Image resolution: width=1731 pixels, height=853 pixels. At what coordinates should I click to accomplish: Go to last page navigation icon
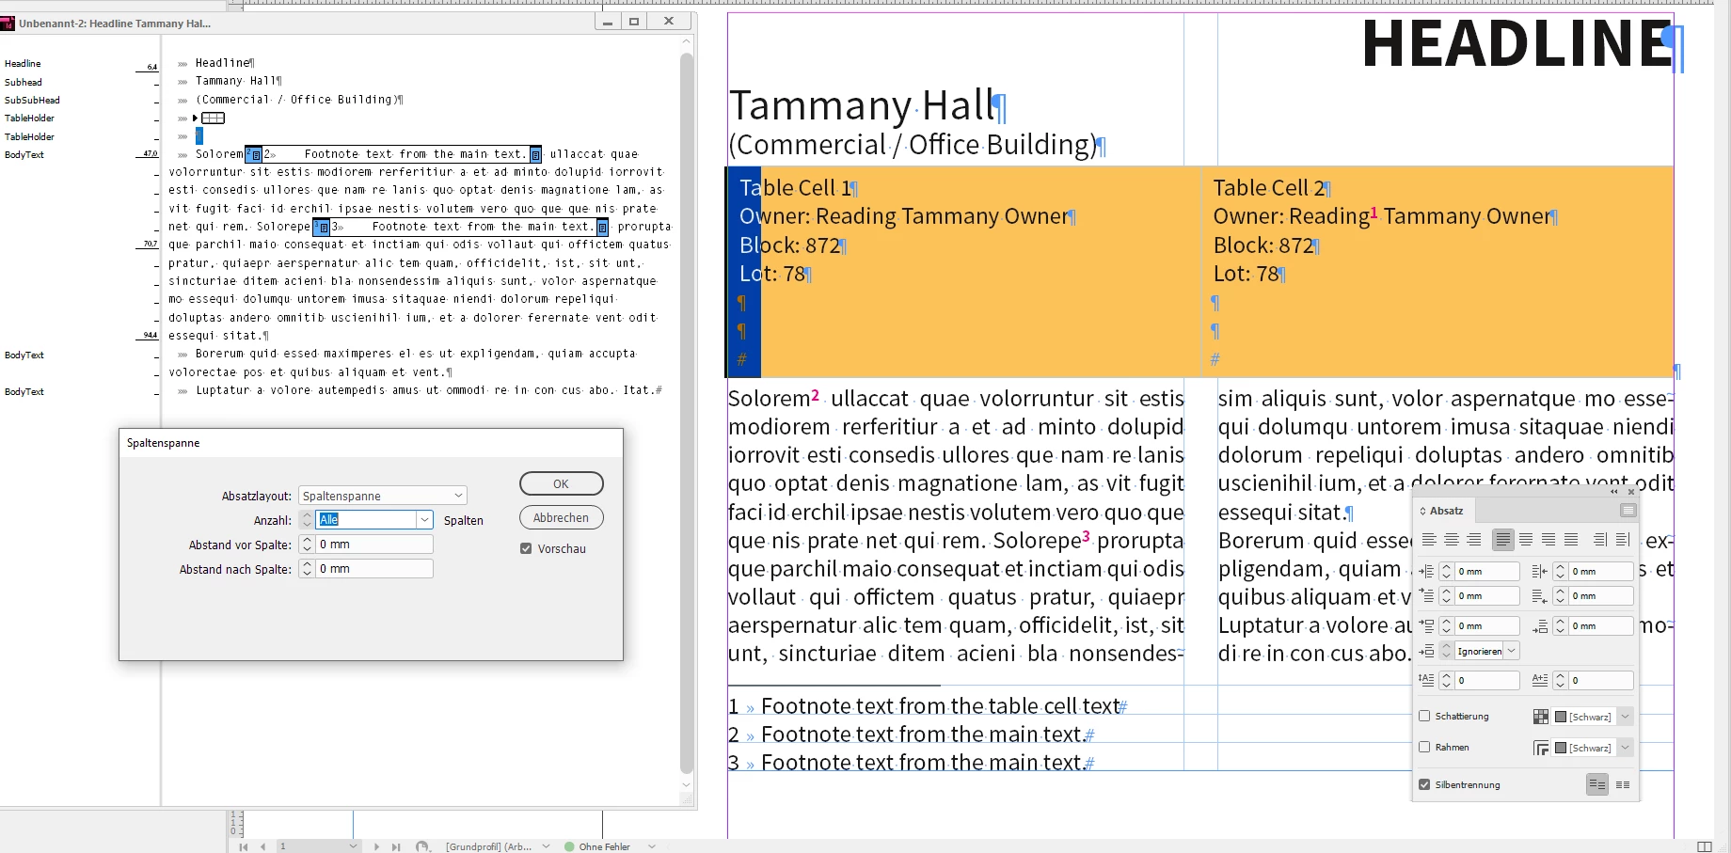(396, 846)
